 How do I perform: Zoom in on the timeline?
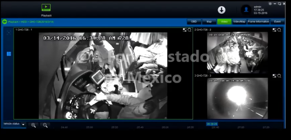34,125
